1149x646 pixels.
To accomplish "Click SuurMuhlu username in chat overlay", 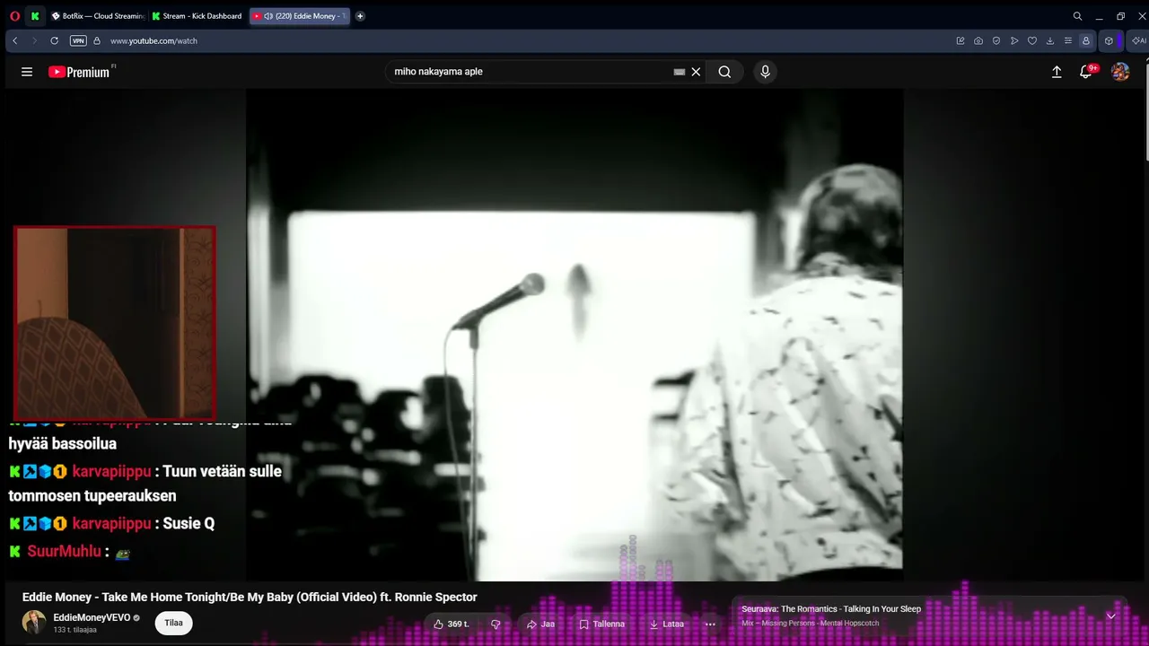I will [x=65, y=551].
